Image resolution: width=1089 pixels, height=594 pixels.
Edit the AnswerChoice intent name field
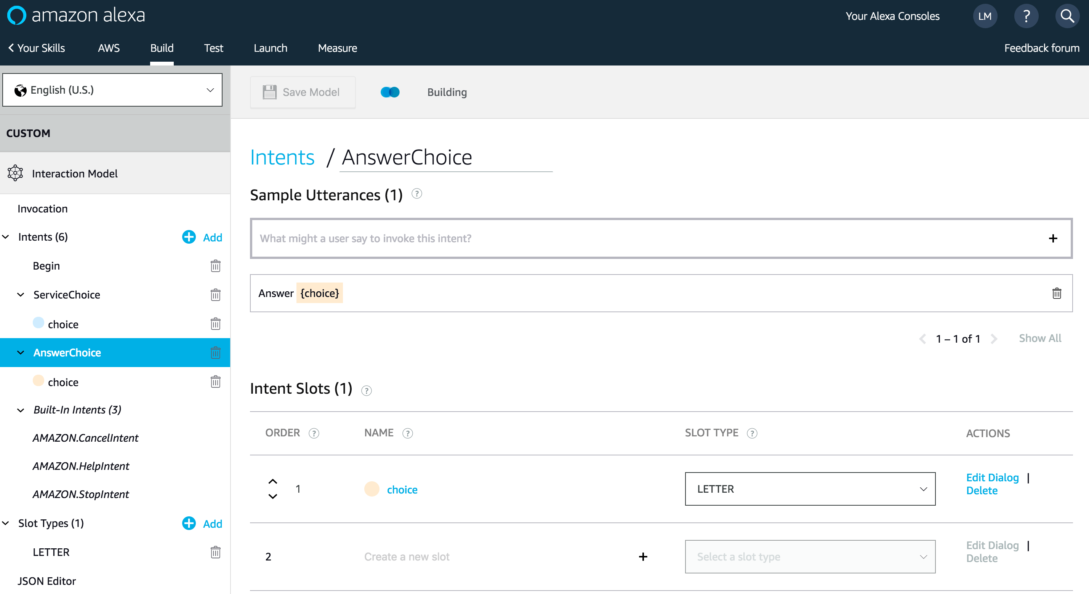446,158
